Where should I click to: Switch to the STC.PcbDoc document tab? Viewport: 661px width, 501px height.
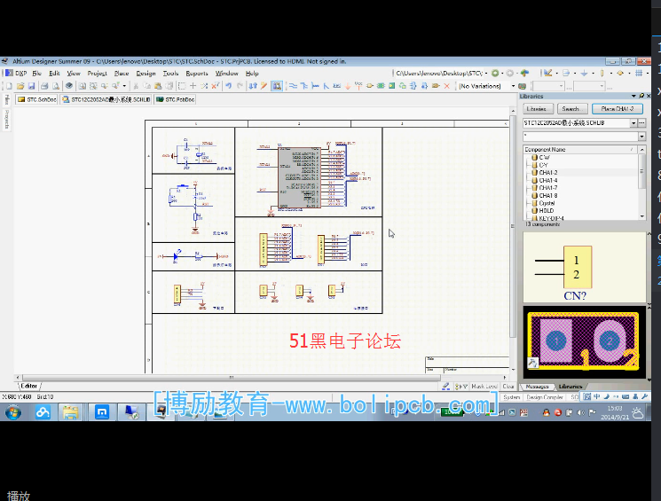click(x=175, y=100)
